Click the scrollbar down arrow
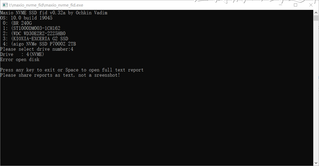The height and width of the screenshot is (166, 319). click(x=316, y=163)
